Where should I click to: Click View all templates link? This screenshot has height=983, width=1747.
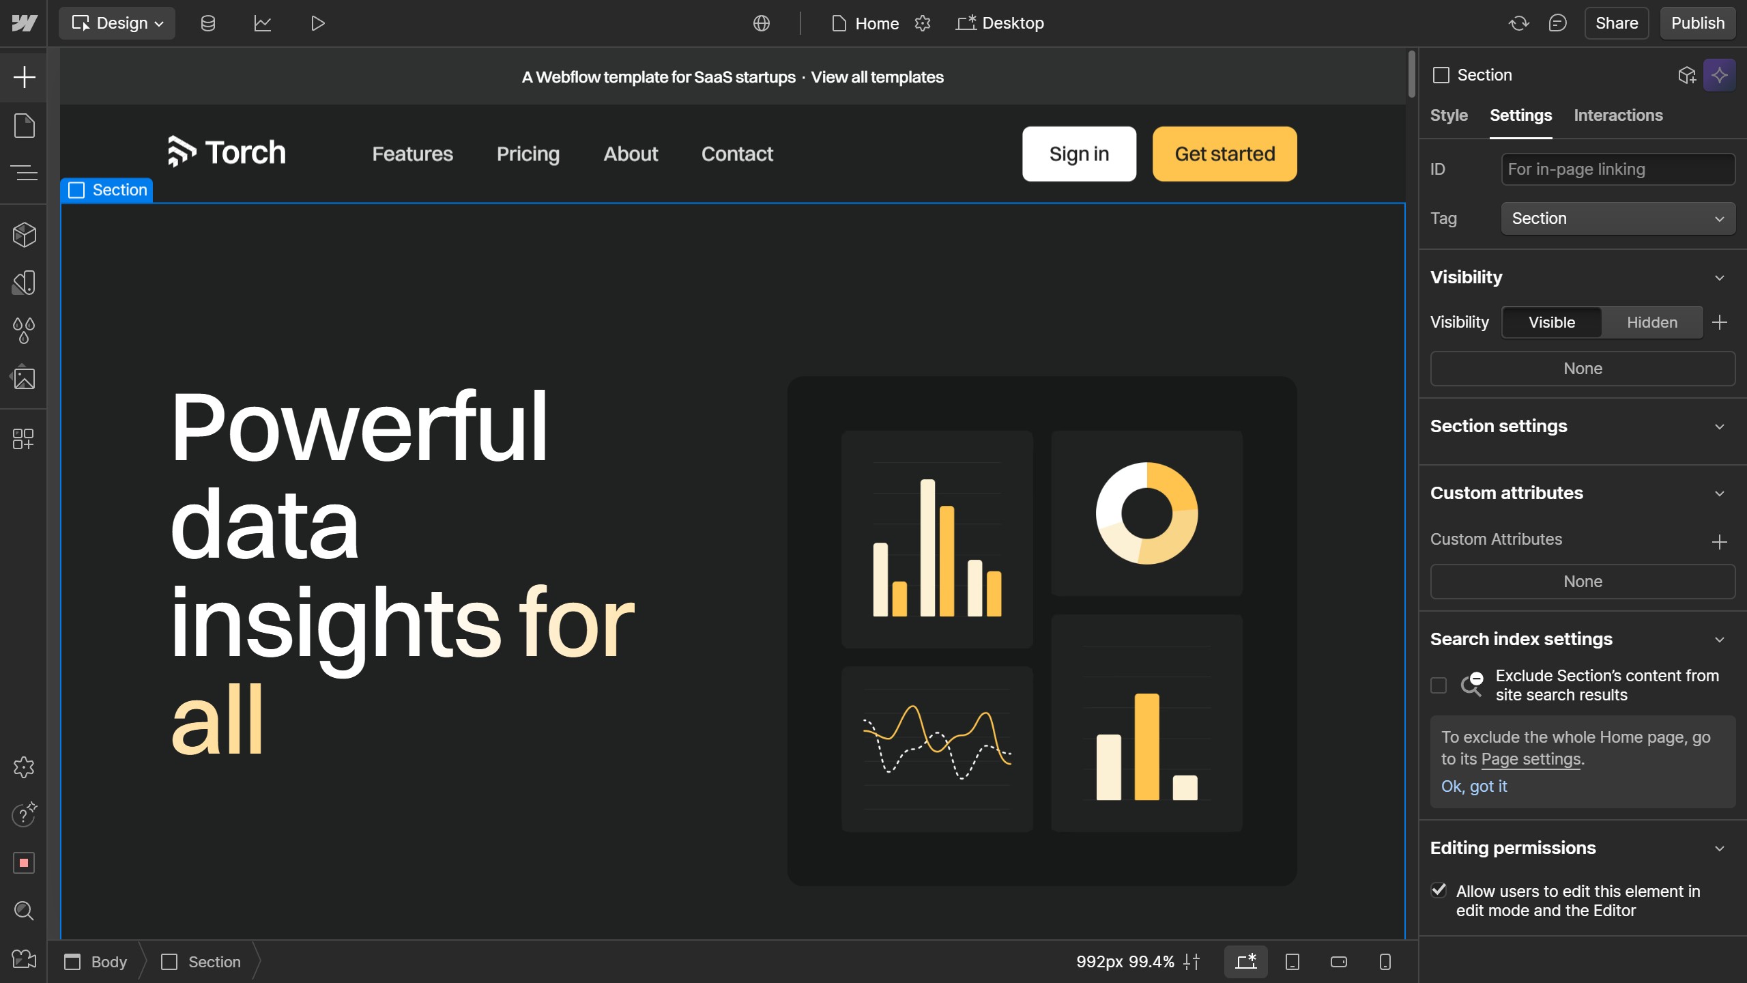click(877, 77)
